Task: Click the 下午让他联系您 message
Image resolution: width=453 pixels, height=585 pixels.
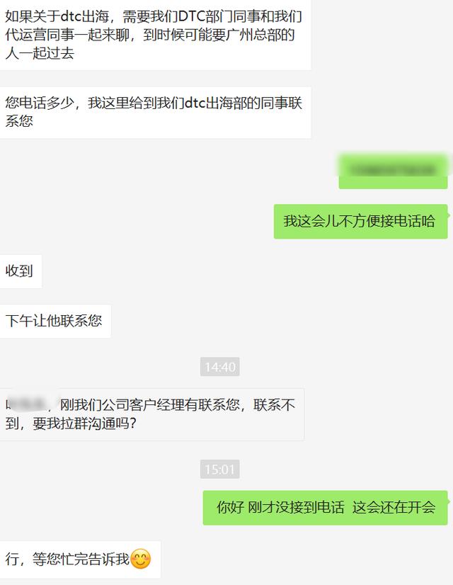Action: [x=55, y=322]
